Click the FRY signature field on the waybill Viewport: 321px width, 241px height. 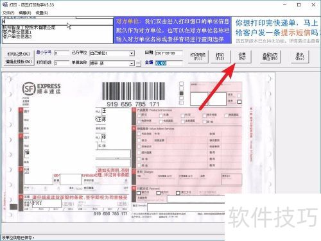pyautogui.click(x=47, y=203)
